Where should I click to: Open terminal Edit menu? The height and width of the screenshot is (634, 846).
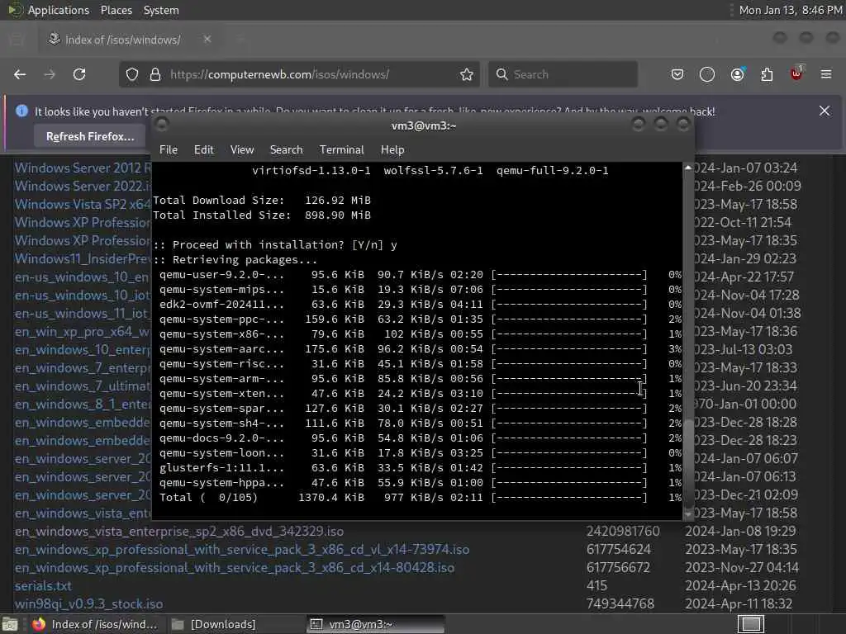(203, 150)
